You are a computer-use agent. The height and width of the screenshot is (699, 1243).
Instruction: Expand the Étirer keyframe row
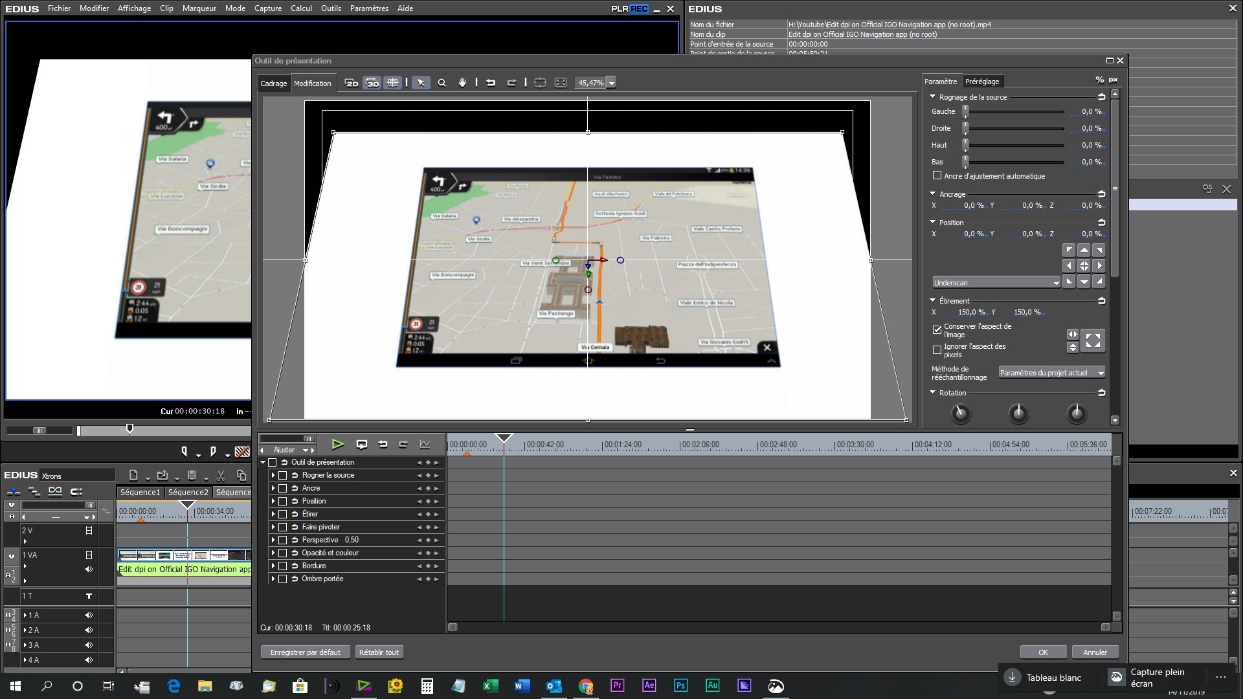click(273, 514)
